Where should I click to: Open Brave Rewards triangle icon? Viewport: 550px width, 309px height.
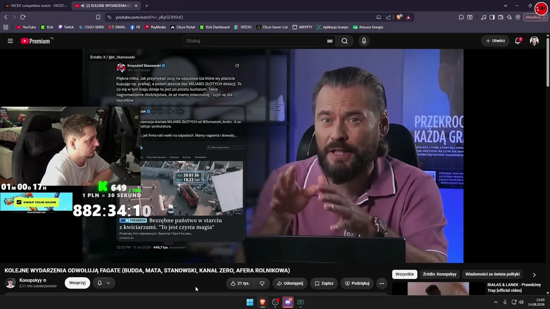tap(408, 17)
